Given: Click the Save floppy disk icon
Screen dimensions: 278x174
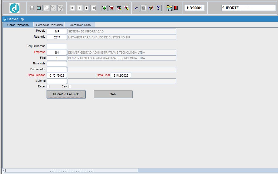Looking at the screenshot, I should click(32, 8).
